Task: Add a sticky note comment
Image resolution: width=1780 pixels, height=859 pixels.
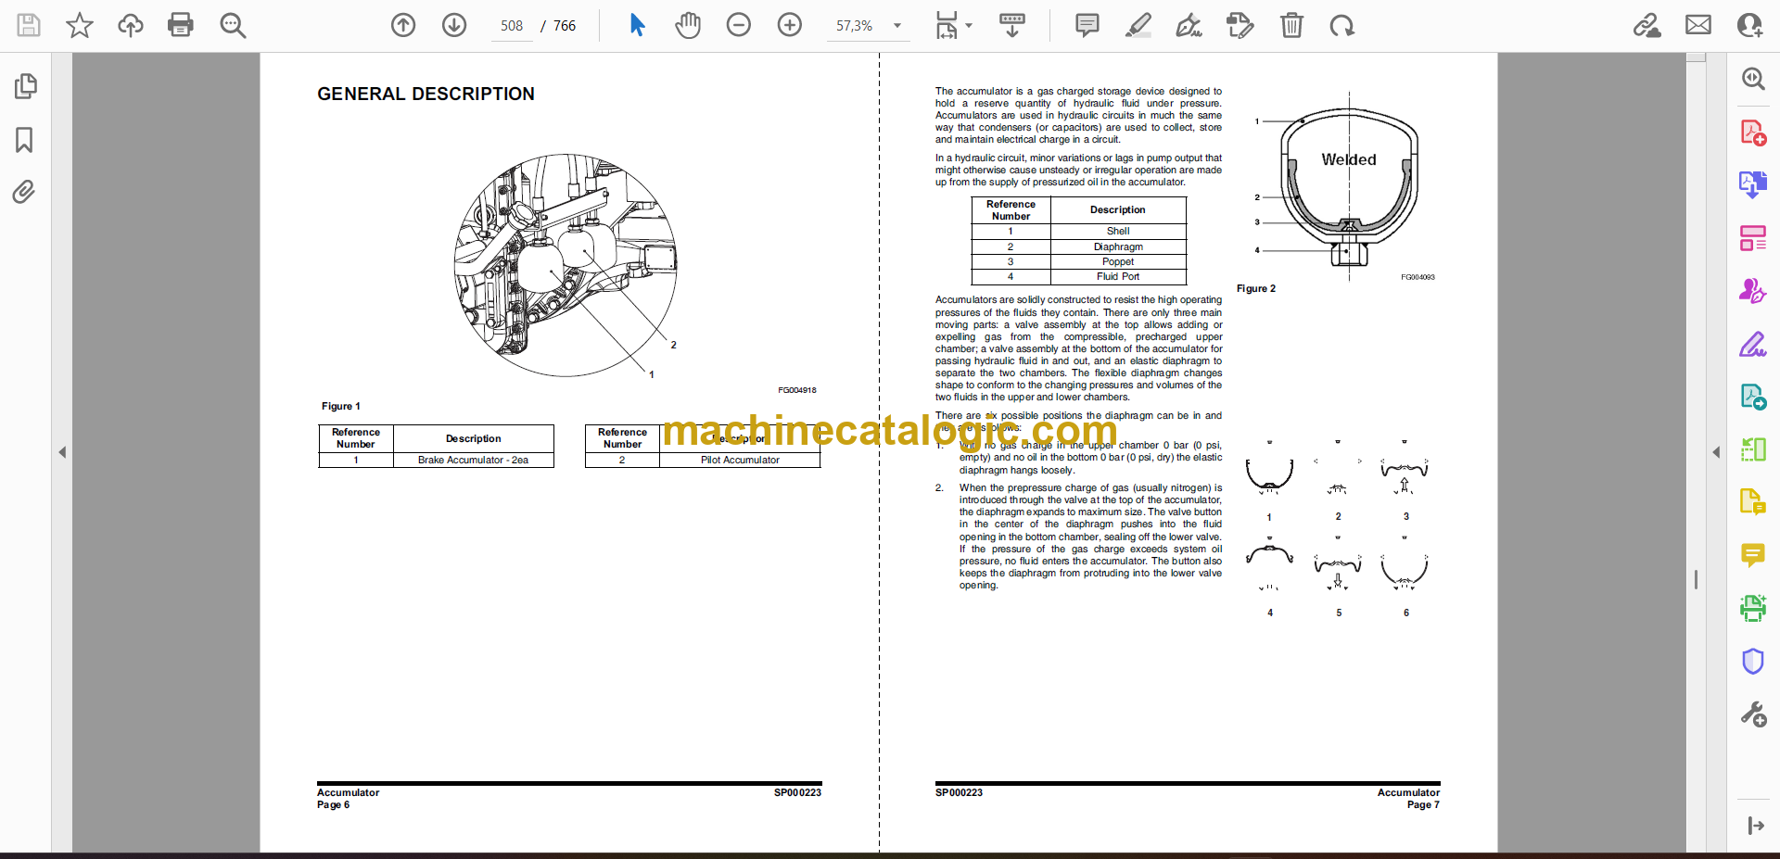Action: [x=1087, y=25]
